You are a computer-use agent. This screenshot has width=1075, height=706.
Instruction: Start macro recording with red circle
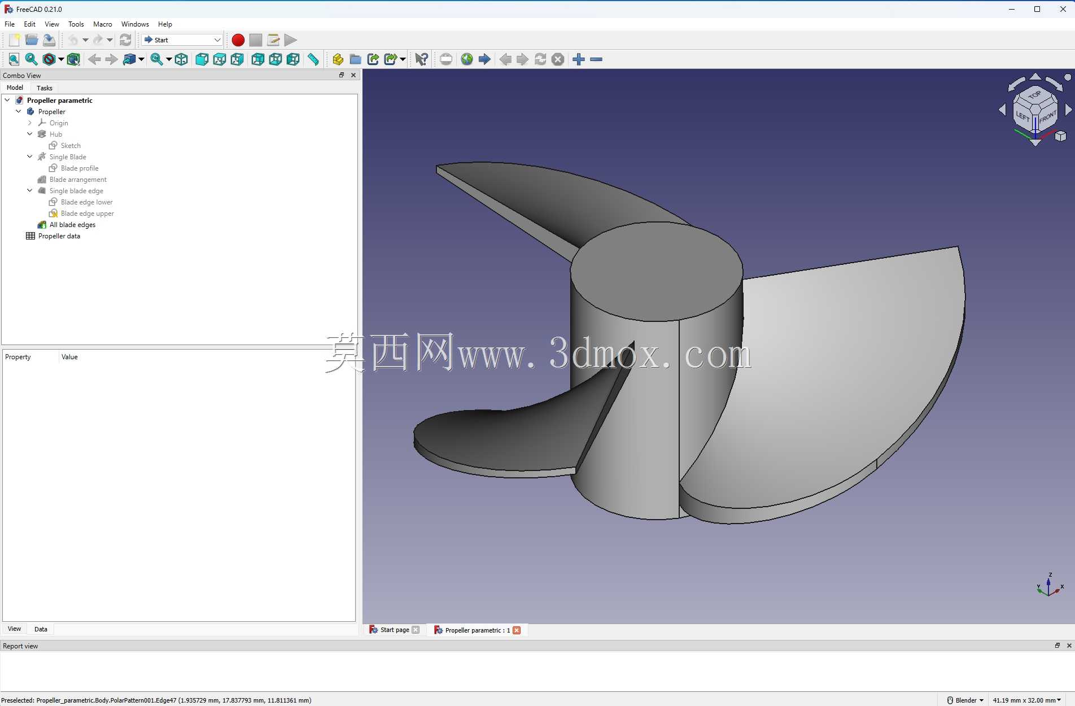[x=238, y=40]
